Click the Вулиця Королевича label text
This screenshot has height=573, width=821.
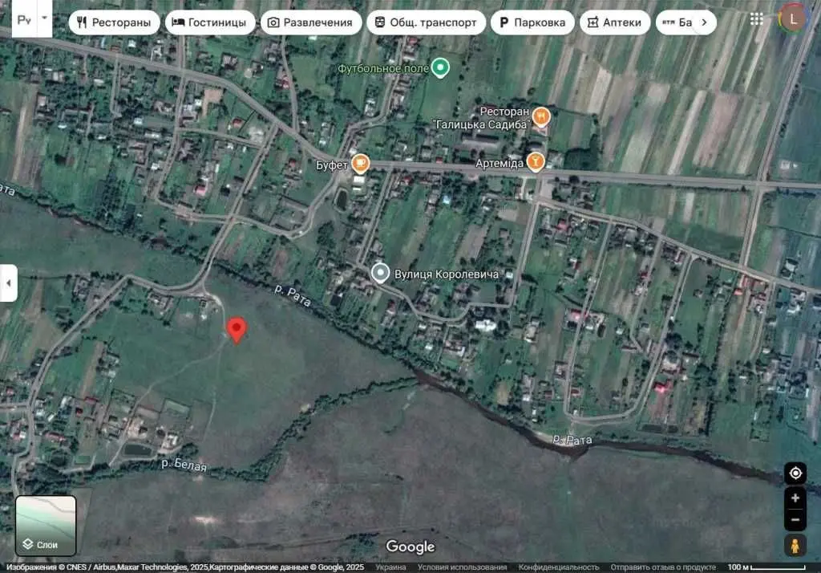click(446, 274)
